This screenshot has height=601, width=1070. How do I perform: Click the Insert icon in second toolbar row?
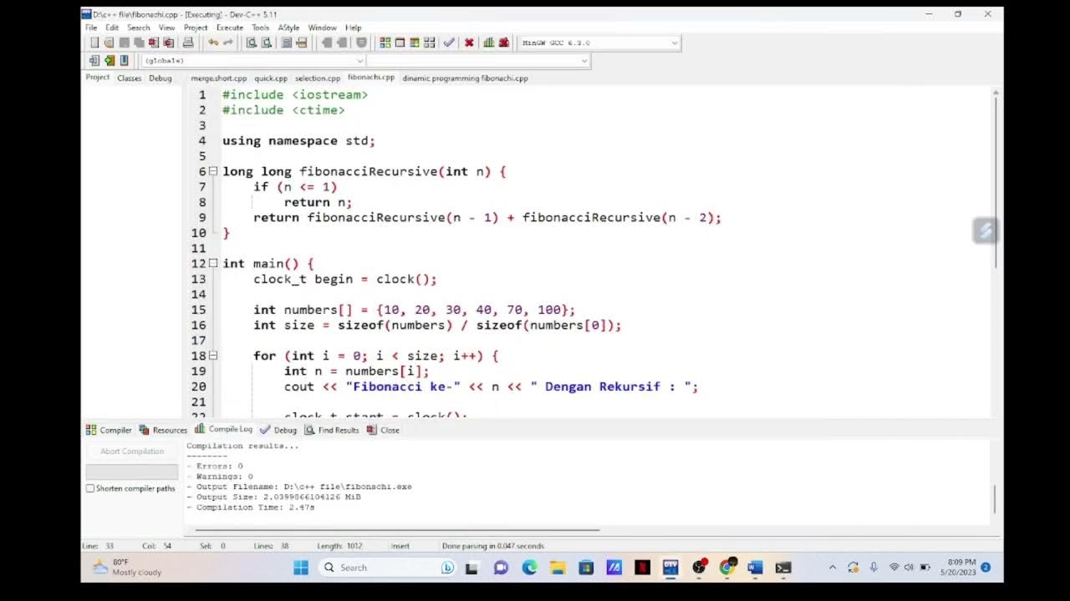tap(94, 60)
